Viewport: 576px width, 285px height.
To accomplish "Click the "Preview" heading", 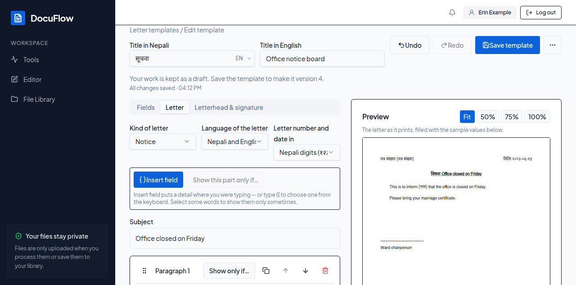I will click(x=375, y=117).
